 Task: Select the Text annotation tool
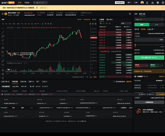tap(3, 44)
